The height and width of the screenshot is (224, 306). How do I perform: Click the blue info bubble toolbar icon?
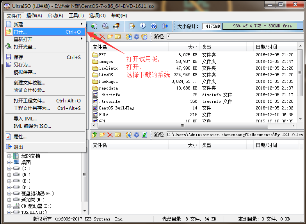(143, 26)
